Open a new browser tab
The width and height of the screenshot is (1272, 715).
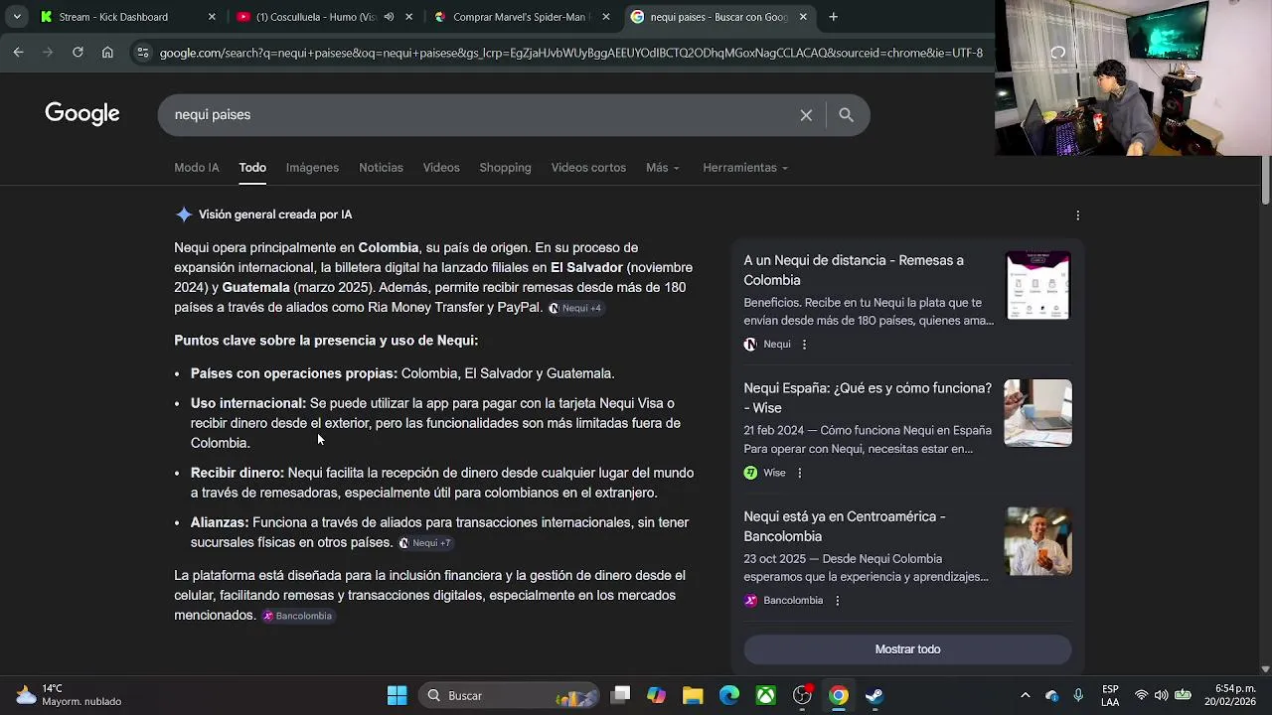(834, 17)
